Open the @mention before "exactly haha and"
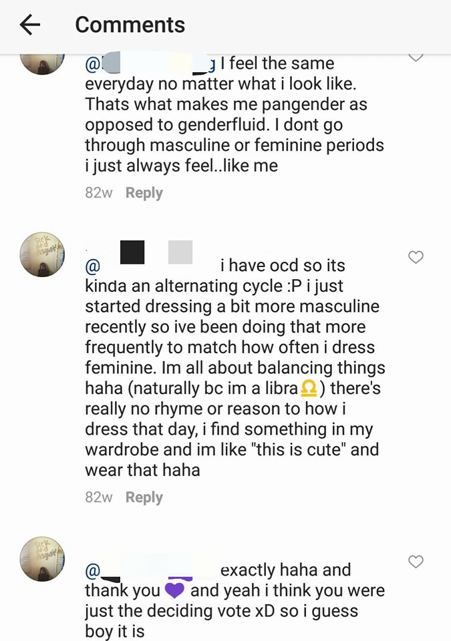The width and height of the screenshot is (451, 641). [150, 570]
